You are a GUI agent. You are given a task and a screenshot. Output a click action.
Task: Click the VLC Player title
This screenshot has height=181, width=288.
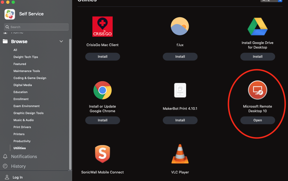180,172
